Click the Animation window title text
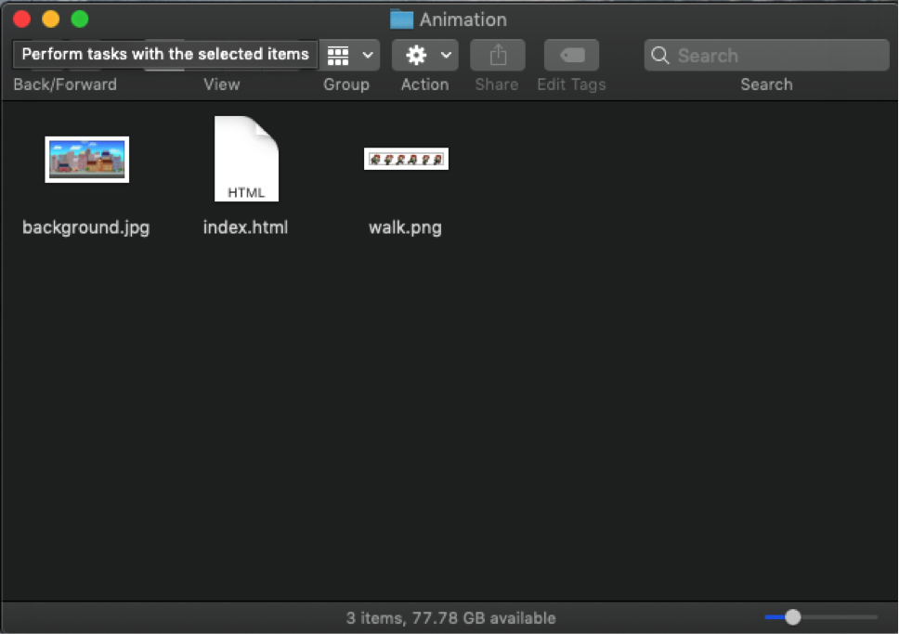Image resolution: width=899 pixels, height=634 pixels. coord(463,19)
